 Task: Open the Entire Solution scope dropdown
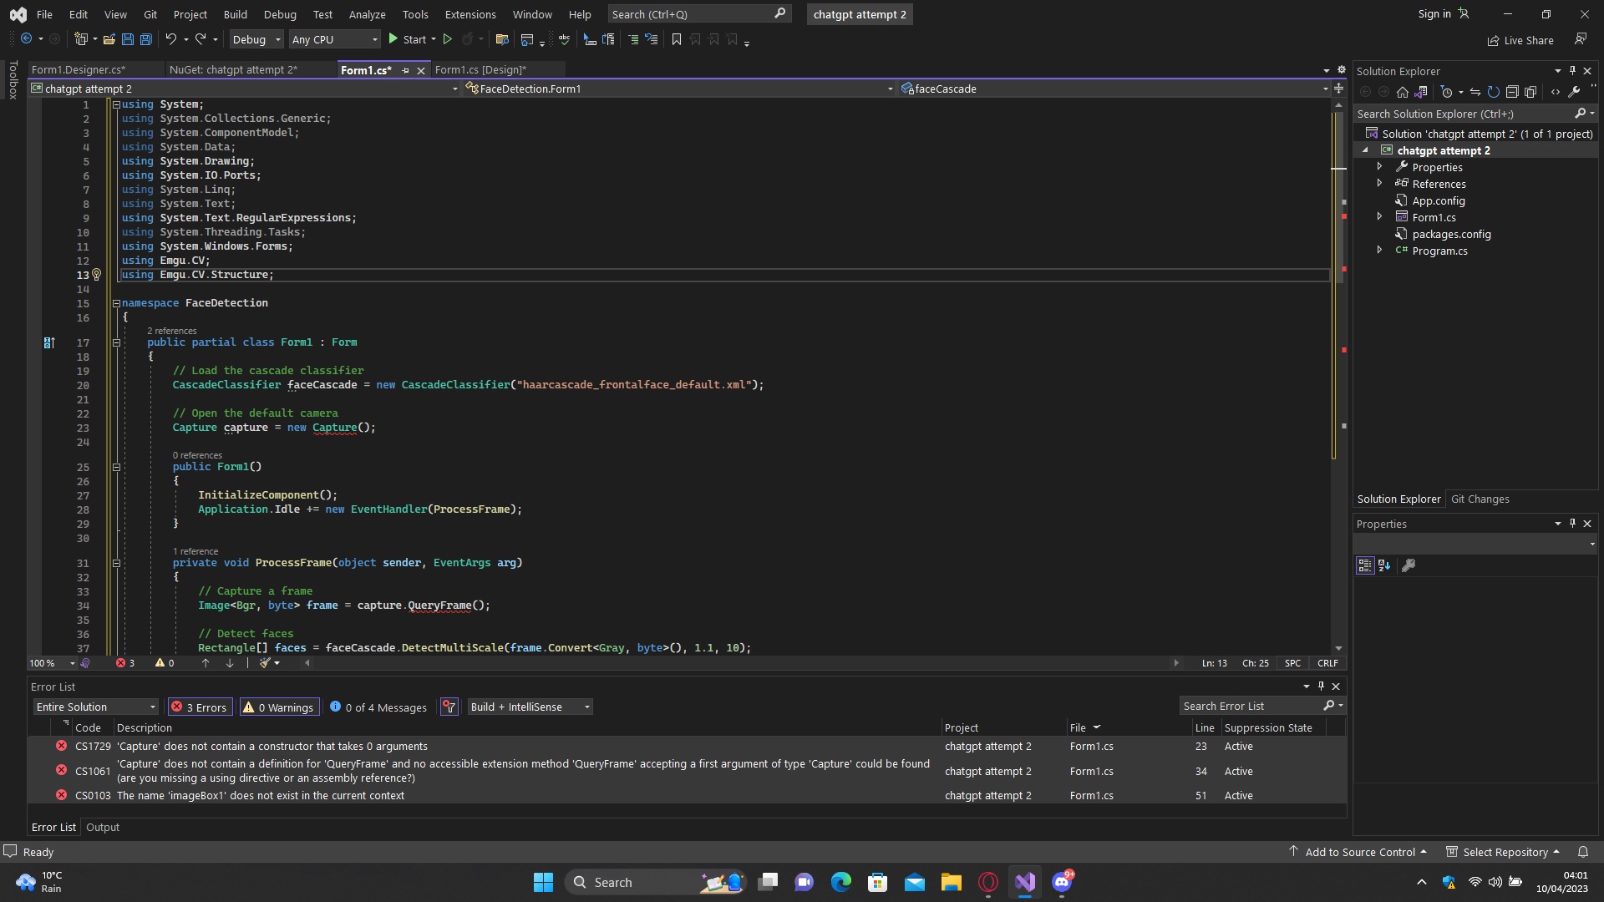(x=96, y=707)
